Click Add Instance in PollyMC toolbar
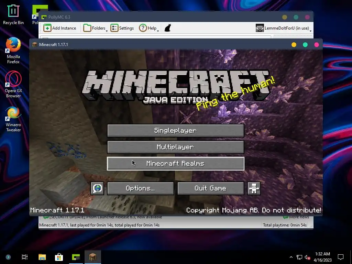Screen dimensions: 352x264 [60, 28]
